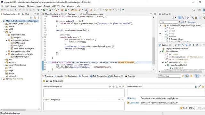Click the All filter link in Task List
205x115 pixels.
coord(183,22)
